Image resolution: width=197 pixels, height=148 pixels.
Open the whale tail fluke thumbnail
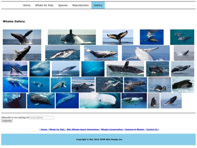118,37
